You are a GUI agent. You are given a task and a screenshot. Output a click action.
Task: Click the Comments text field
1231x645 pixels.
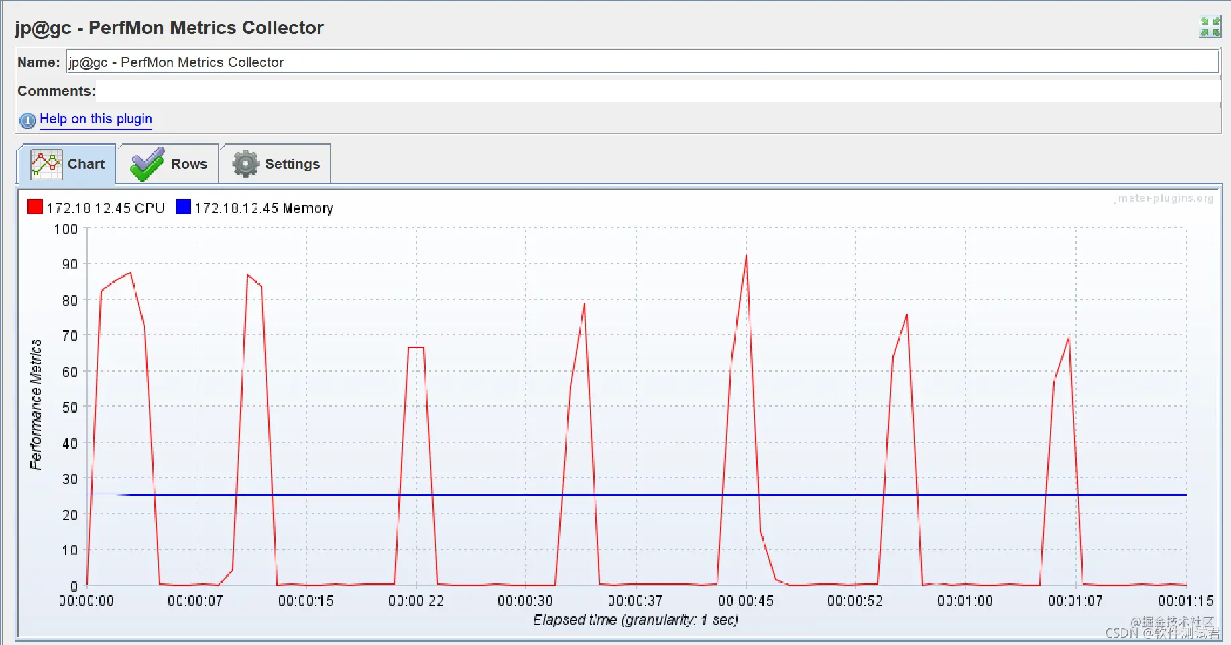658,91
